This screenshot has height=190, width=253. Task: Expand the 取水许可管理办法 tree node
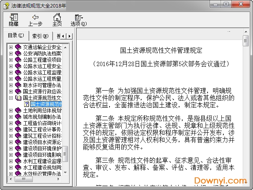click(11, 85)
